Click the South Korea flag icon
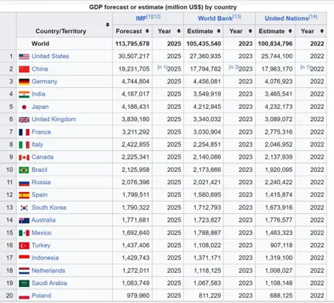 (24, 208)
